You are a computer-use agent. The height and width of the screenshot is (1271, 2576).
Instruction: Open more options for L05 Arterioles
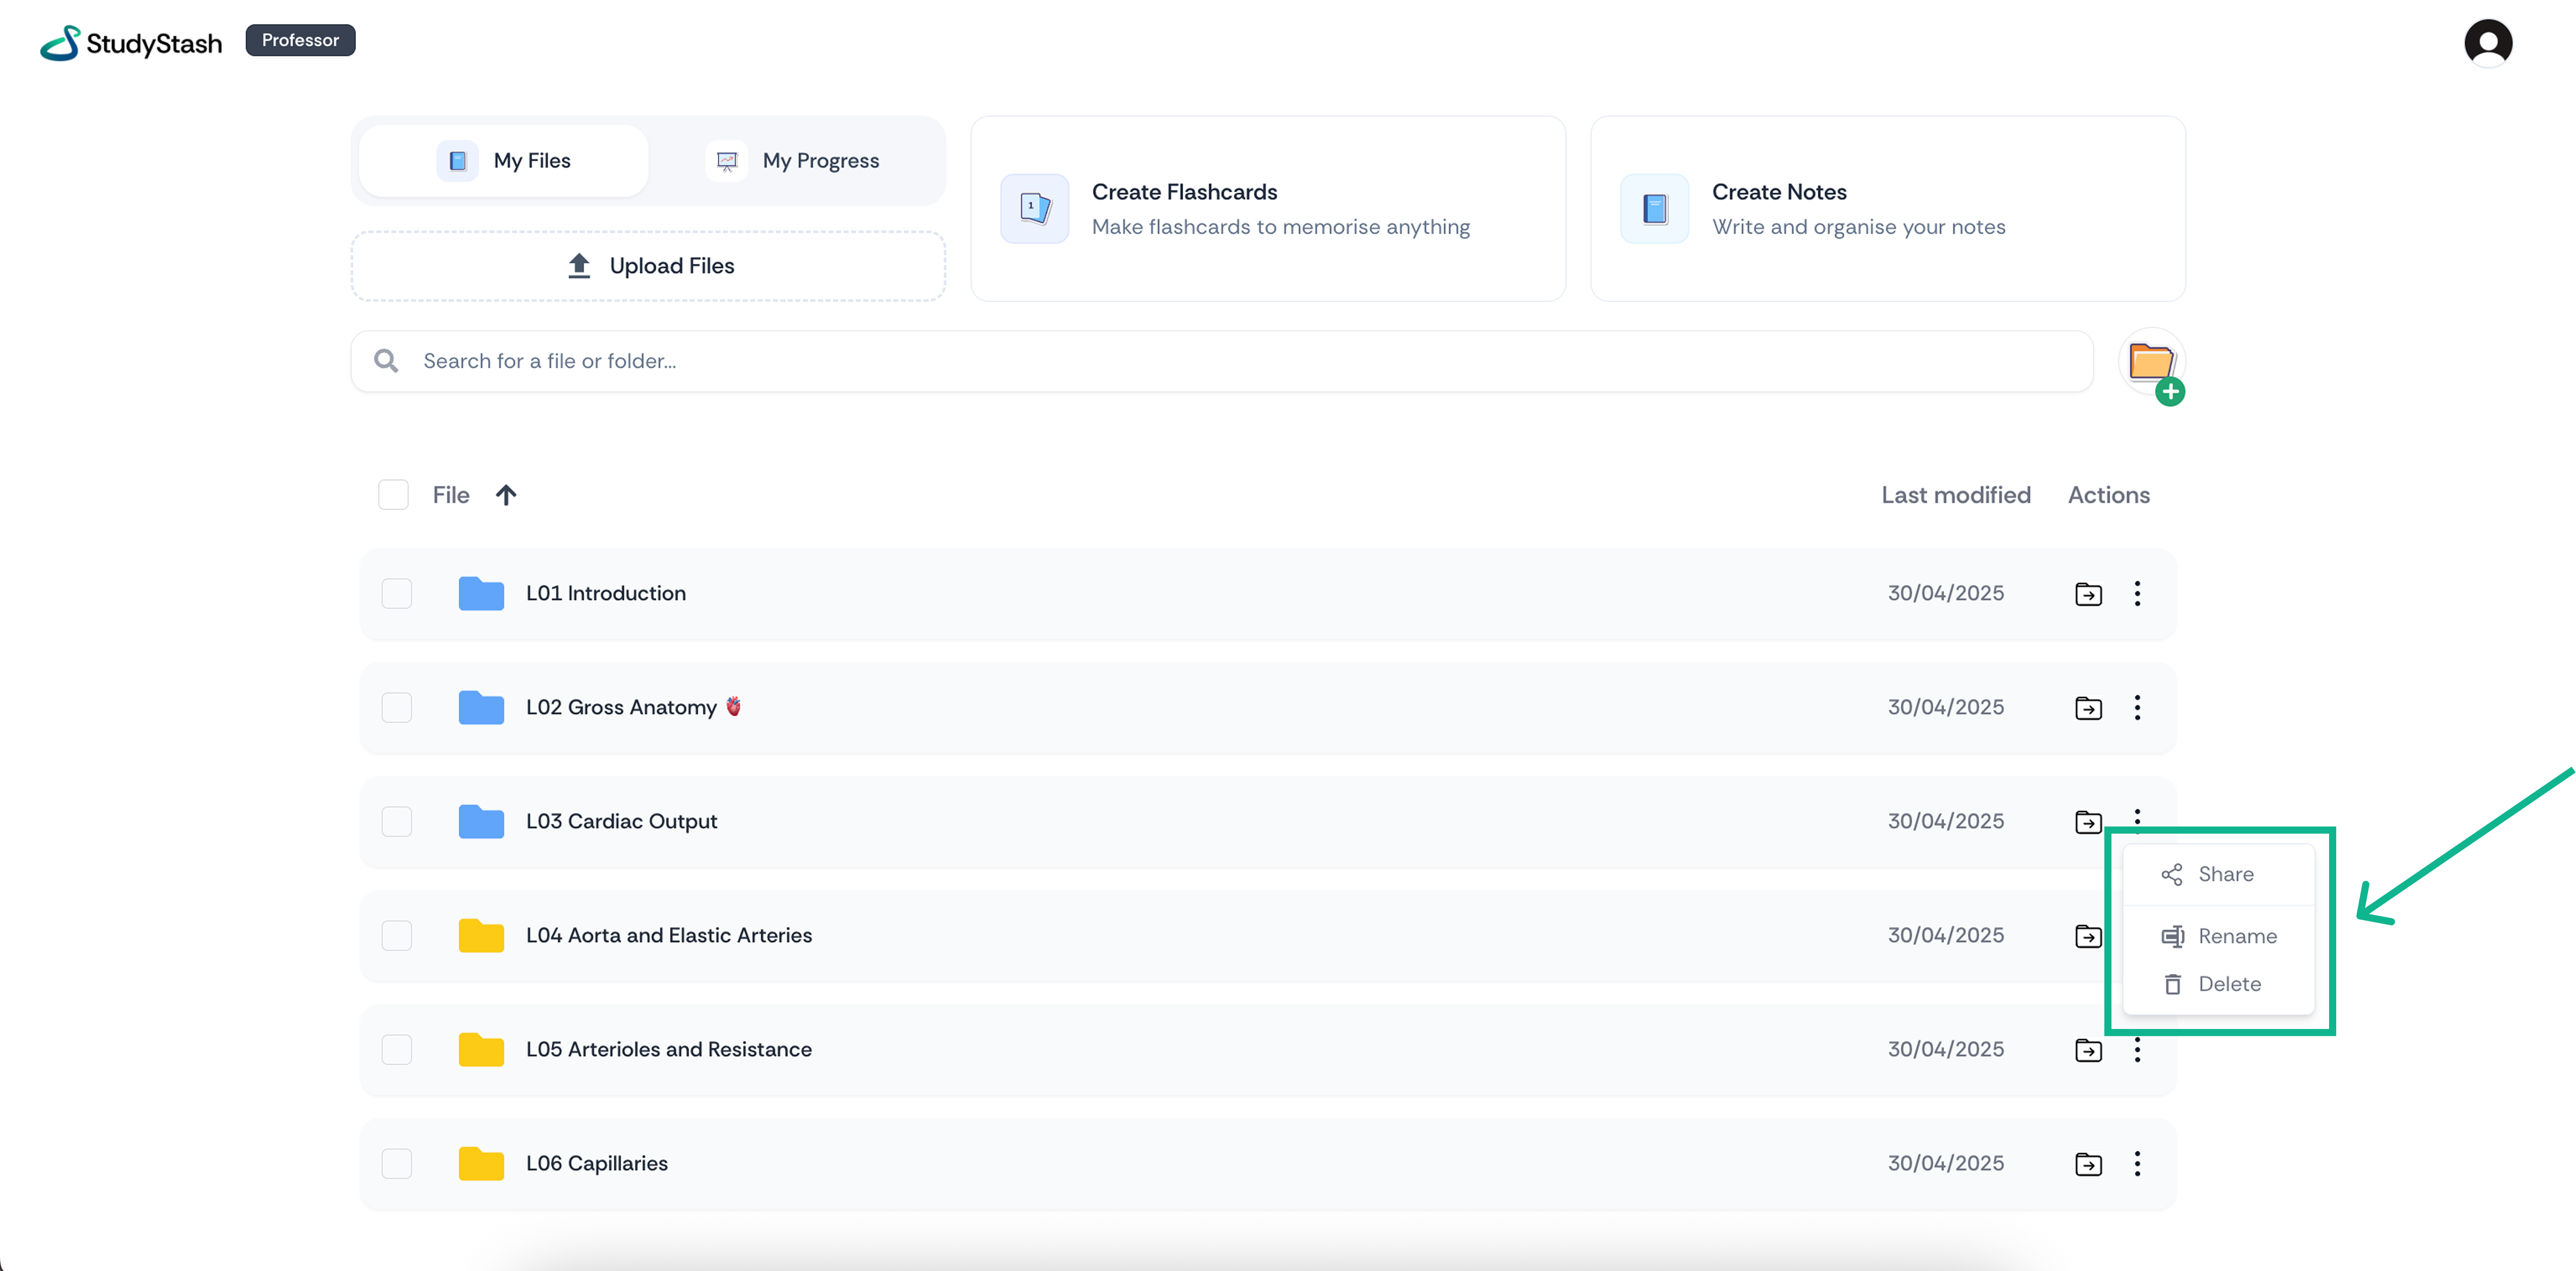click(2137, 1050)
